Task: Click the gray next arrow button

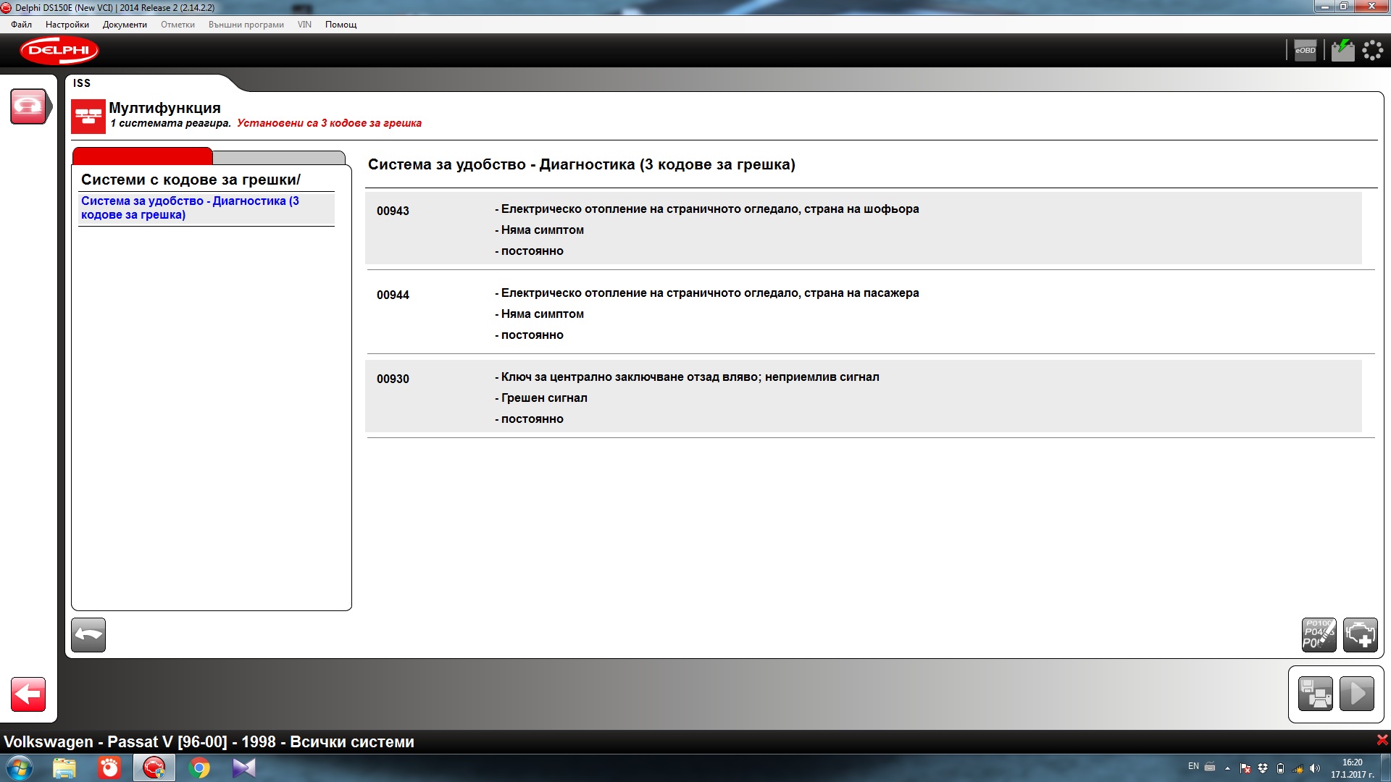Action: pos(1356,694)
